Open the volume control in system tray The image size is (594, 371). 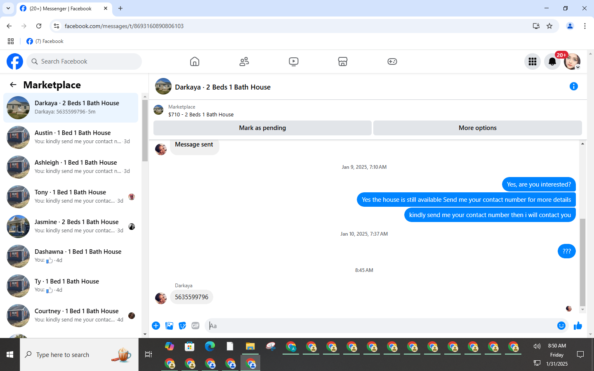[x=537, y=346]
